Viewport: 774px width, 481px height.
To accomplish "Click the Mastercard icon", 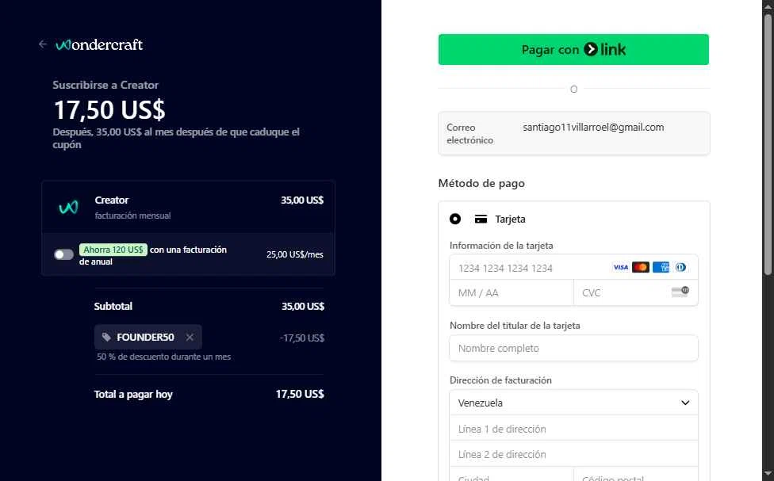I will (641, 267).
